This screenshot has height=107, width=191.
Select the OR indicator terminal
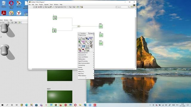pyautogui.click(x=101, y=35)
